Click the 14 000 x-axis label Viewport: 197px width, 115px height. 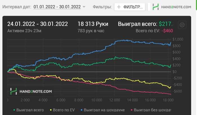pyautogui.click(x=133, y=100)
